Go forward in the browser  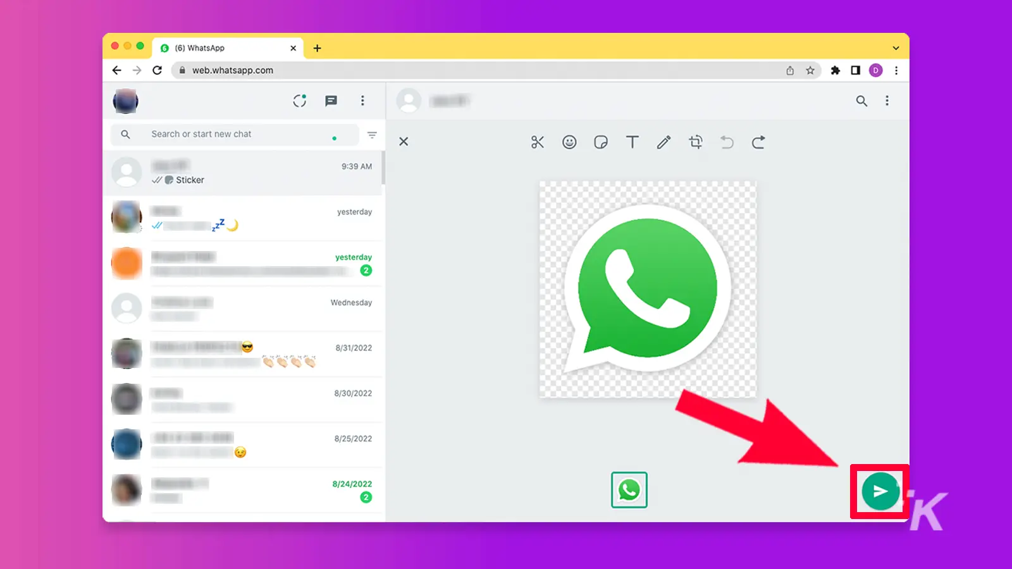point(137,70)
